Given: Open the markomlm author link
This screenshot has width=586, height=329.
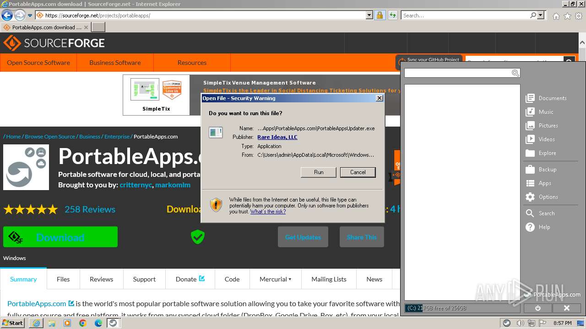Looking at the screenshot, I should pos(173,185).
